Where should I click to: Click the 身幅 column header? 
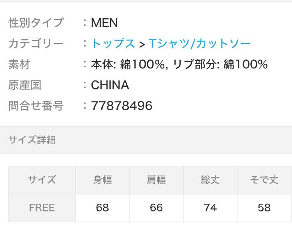(102, 180)
